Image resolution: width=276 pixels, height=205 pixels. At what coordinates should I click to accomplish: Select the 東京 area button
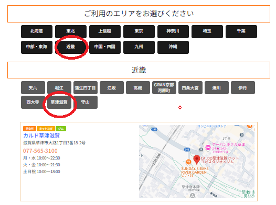tap(139, 31)
